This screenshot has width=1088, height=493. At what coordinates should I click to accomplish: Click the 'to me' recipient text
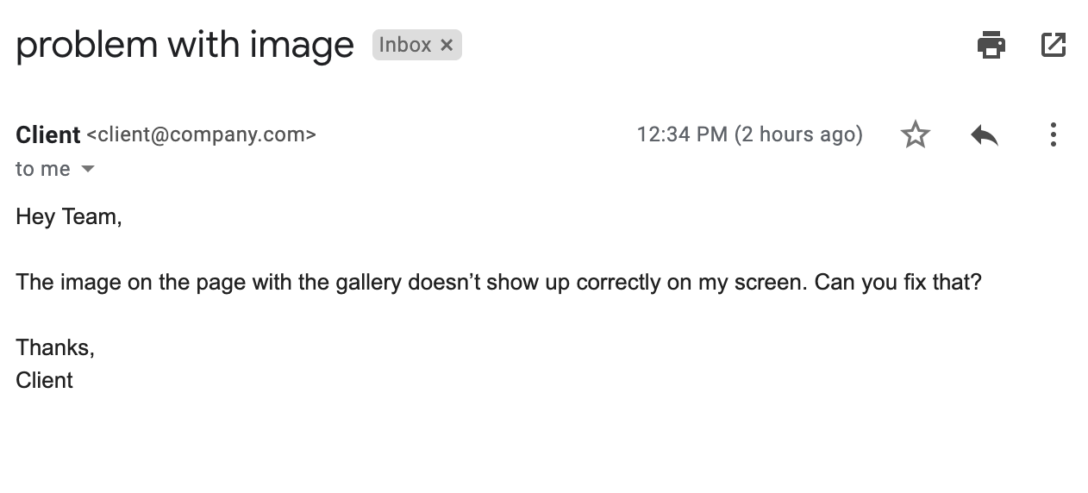tap(43, 169)
